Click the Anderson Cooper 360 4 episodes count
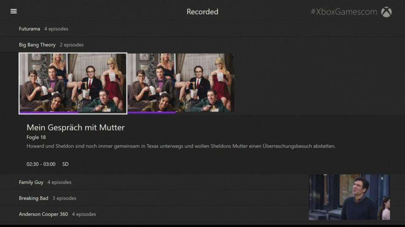 coord(84,214)
